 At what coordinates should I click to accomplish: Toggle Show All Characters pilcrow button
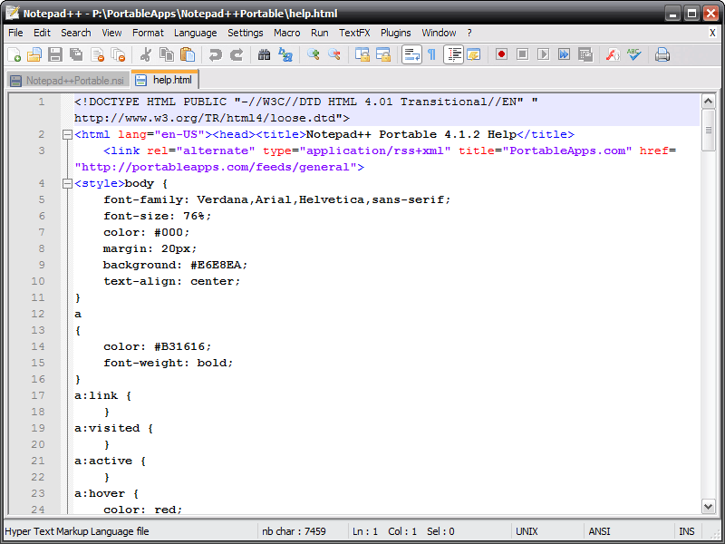pos(432,54)
